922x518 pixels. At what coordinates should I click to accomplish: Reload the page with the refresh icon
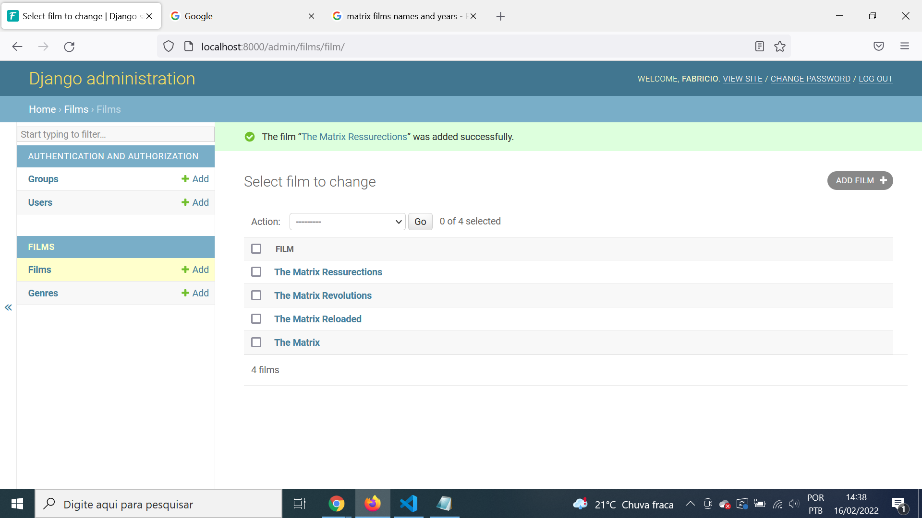69,47
